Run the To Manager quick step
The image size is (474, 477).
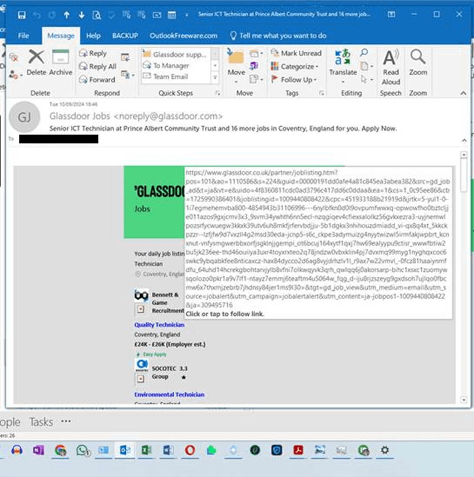[176, 66]
